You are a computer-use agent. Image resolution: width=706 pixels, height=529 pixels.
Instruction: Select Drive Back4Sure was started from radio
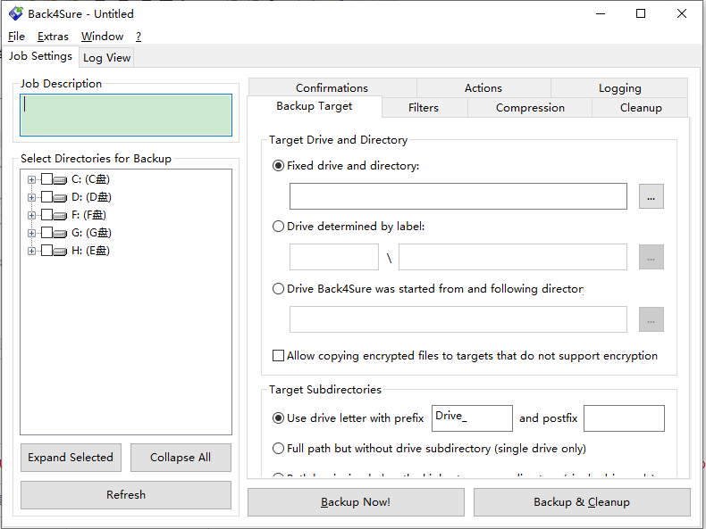pyautogui.click(x=278, y=288)
